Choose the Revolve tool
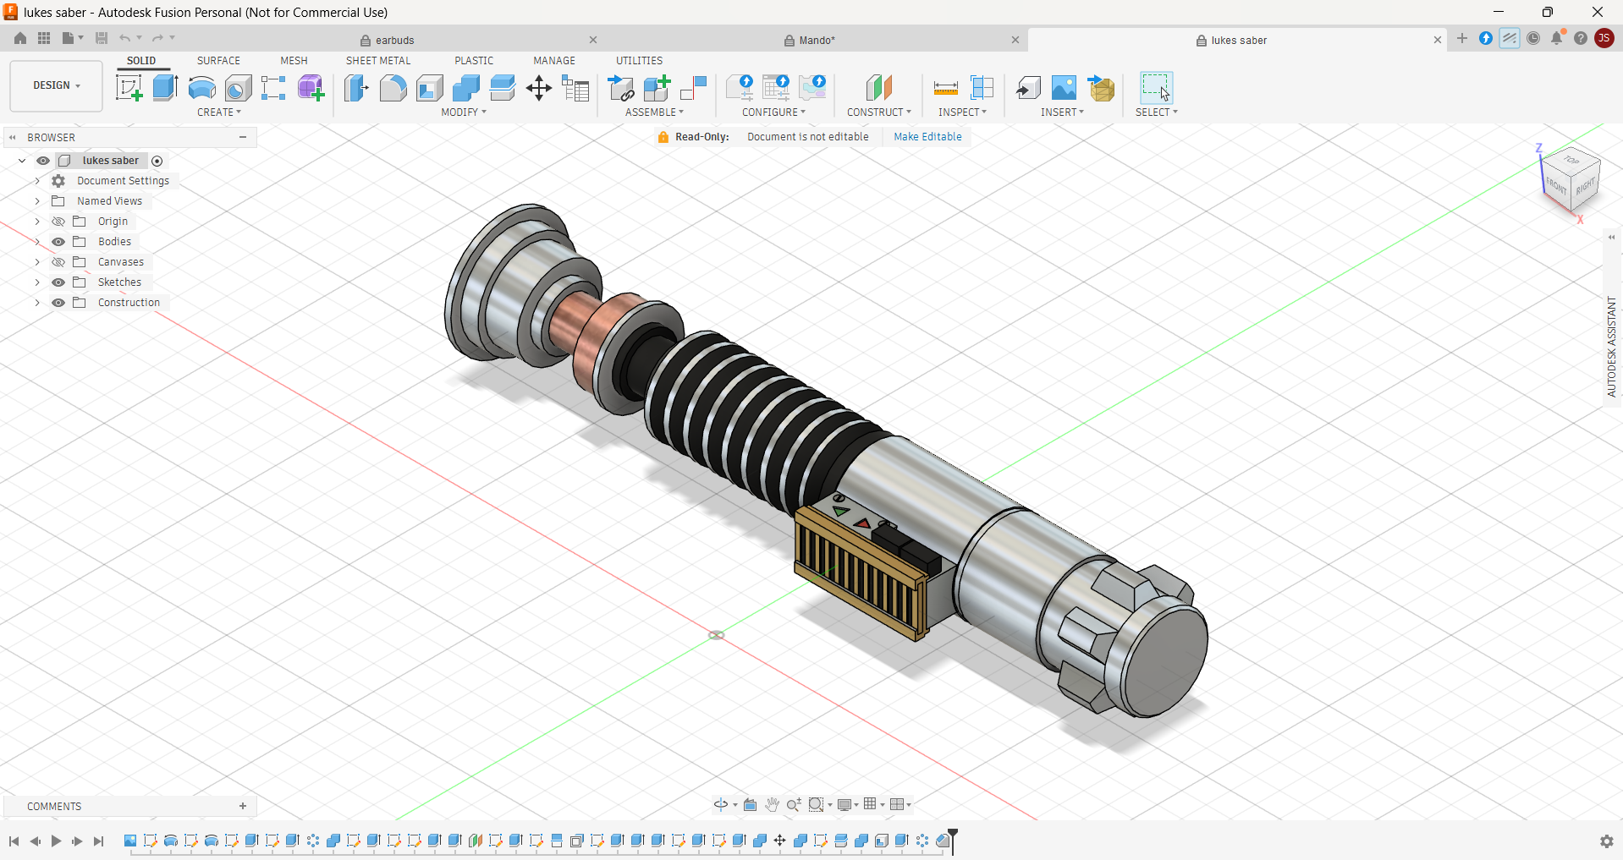This screenshot has width=1623, height=860. (201, 88)
